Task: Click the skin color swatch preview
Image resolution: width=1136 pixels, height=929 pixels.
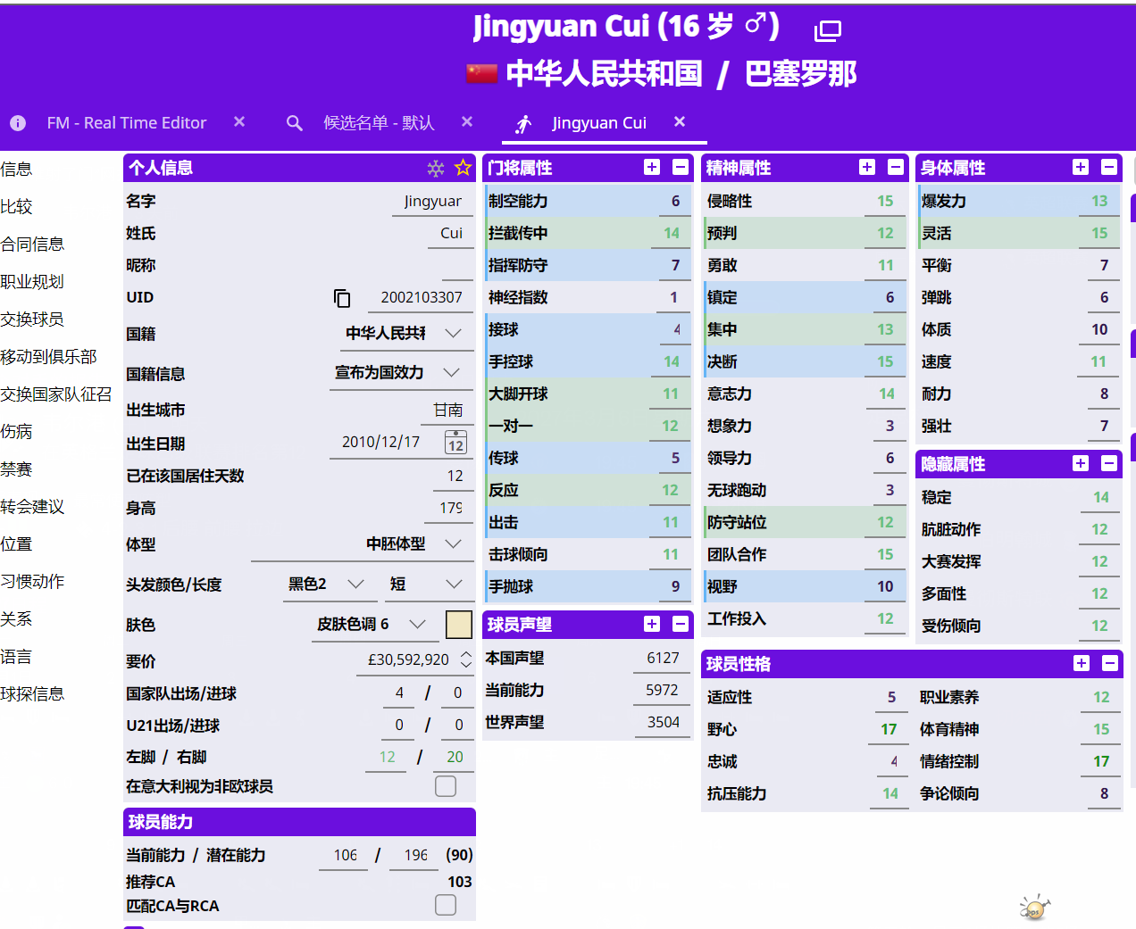Action: click(459, 625)
